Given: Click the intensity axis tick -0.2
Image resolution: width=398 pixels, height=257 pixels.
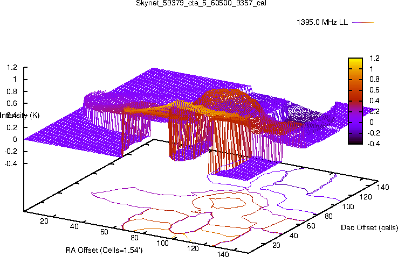Looking at the screenshot, I should pos(11,151).
